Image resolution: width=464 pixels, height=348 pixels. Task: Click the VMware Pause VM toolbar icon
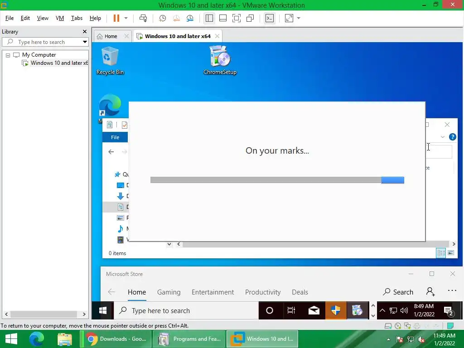click(x=116, y=18)
